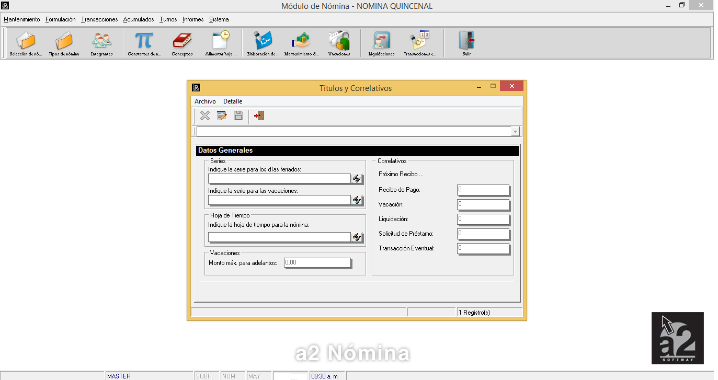Screen dimensions: 718x380
Task: Click the Solicitud de Préstamo field
Action: pyautogui.click(x=483, y=234)
